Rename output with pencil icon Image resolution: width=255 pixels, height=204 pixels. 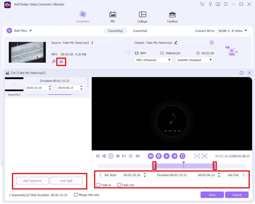(176, 43)
